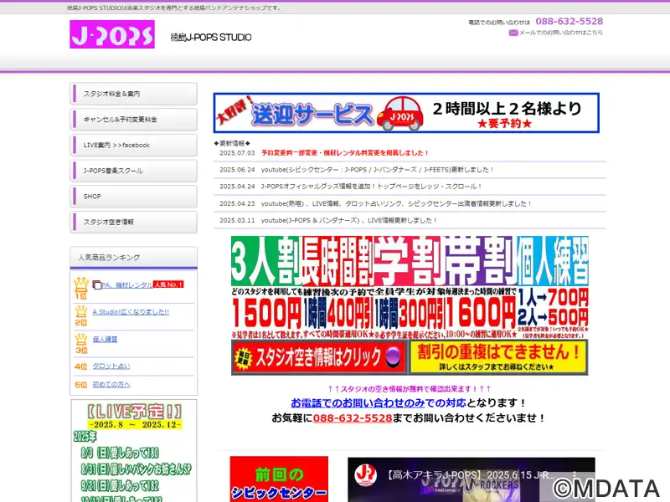
Task: Open the 初めての方へ ranking link
Action: click(111, 385)
